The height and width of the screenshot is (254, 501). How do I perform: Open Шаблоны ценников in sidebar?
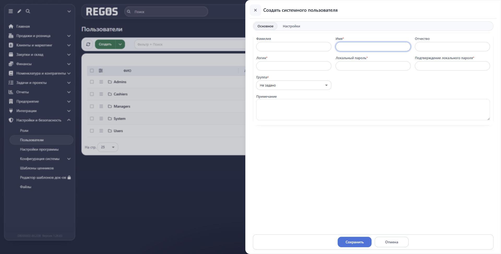tap(37, 168)
